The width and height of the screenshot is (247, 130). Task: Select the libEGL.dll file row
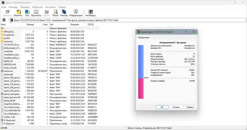[x=50, y=61]
